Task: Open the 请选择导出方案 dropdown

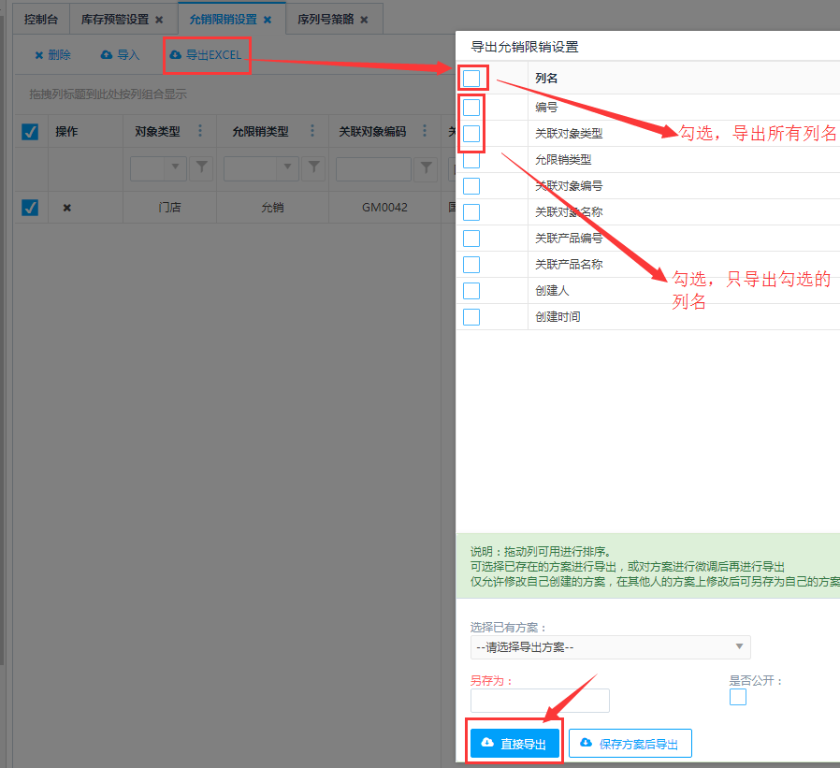Action: pyautogui.click(x=610, y=647)
